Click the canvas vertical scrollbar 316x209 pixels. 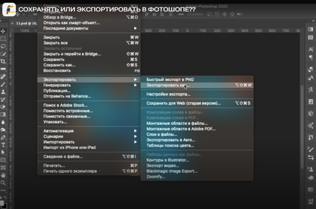(302, 127)
